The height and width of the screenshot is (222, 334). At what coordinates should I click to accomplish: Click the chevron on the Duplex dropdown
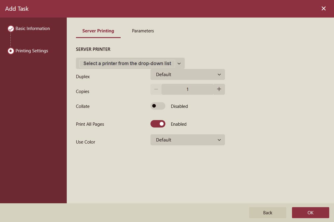pyautogui.click(x=219, y=75)
